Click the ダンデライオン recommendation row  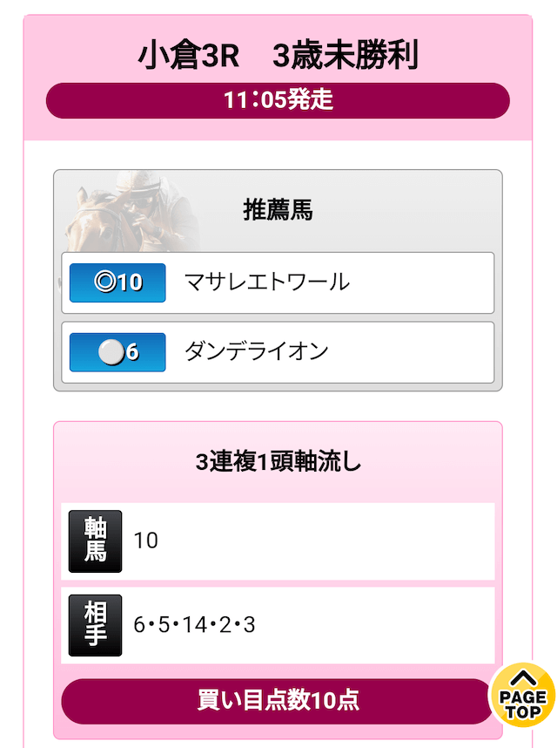(x=278, y=352)
